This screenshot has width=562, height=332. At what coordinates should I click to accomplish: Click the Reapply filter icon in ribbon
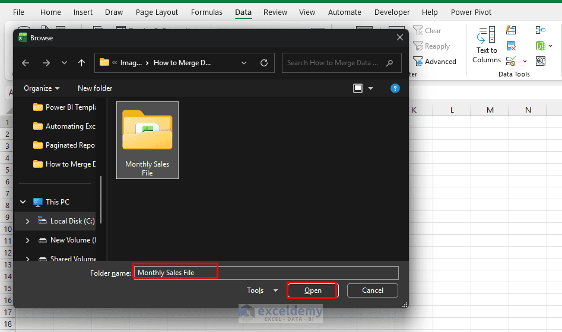418,46
